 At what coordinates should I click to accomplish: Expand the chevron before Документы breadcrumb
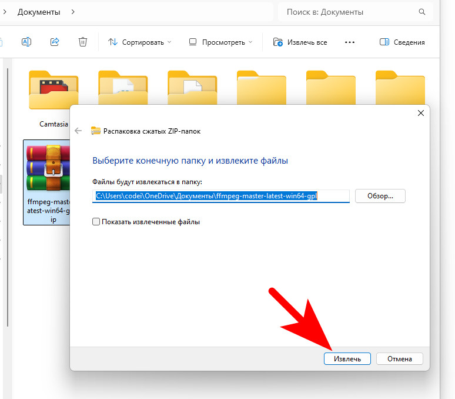pos(4,12)
